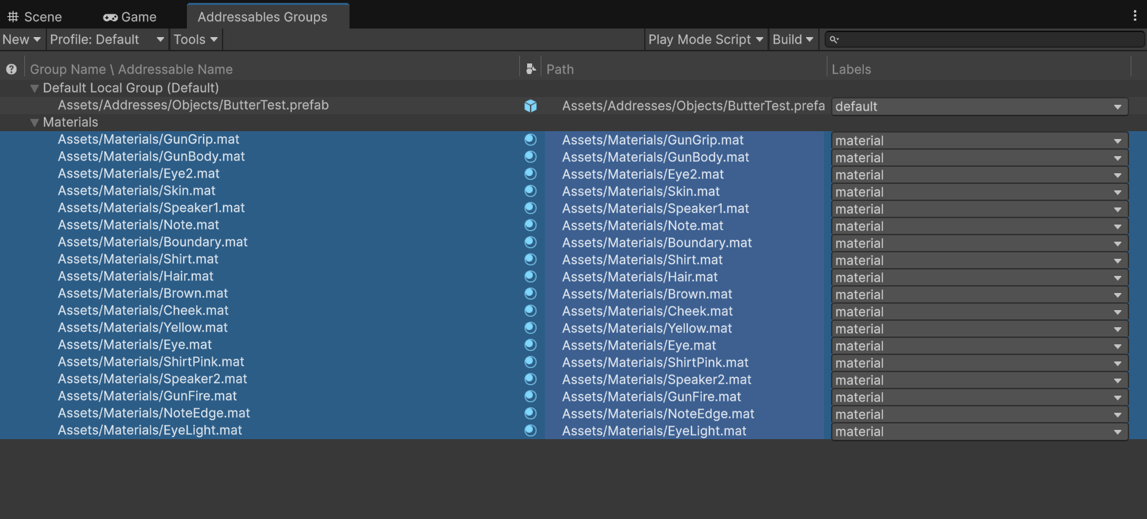This screenshot has width=1147, height=519.
Task: Click the Skin.mat material sphere icon
Action: 530,191
